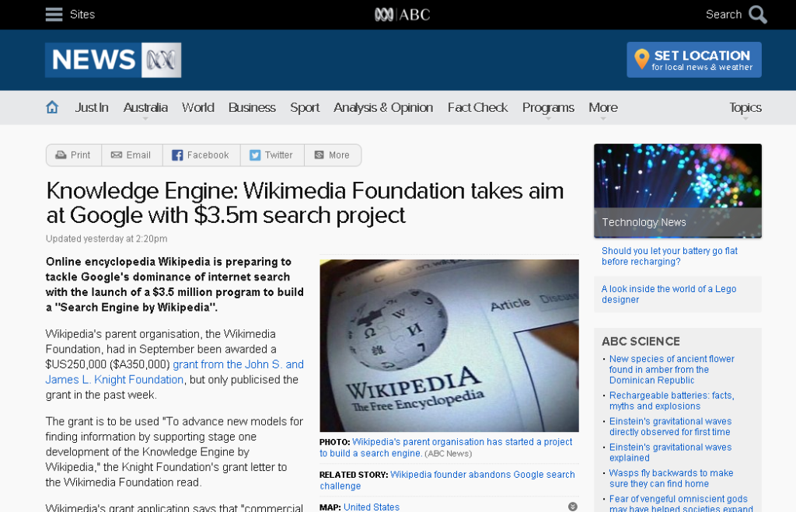This screenshot has height=512, width=796.
Task: Open the Lego designer story link
Action: click(x=669, y=294)
